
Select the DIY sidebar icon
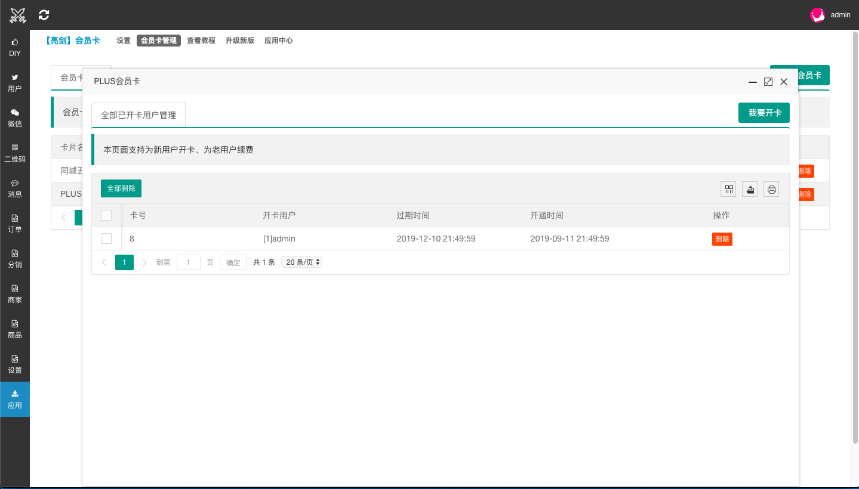14,47
